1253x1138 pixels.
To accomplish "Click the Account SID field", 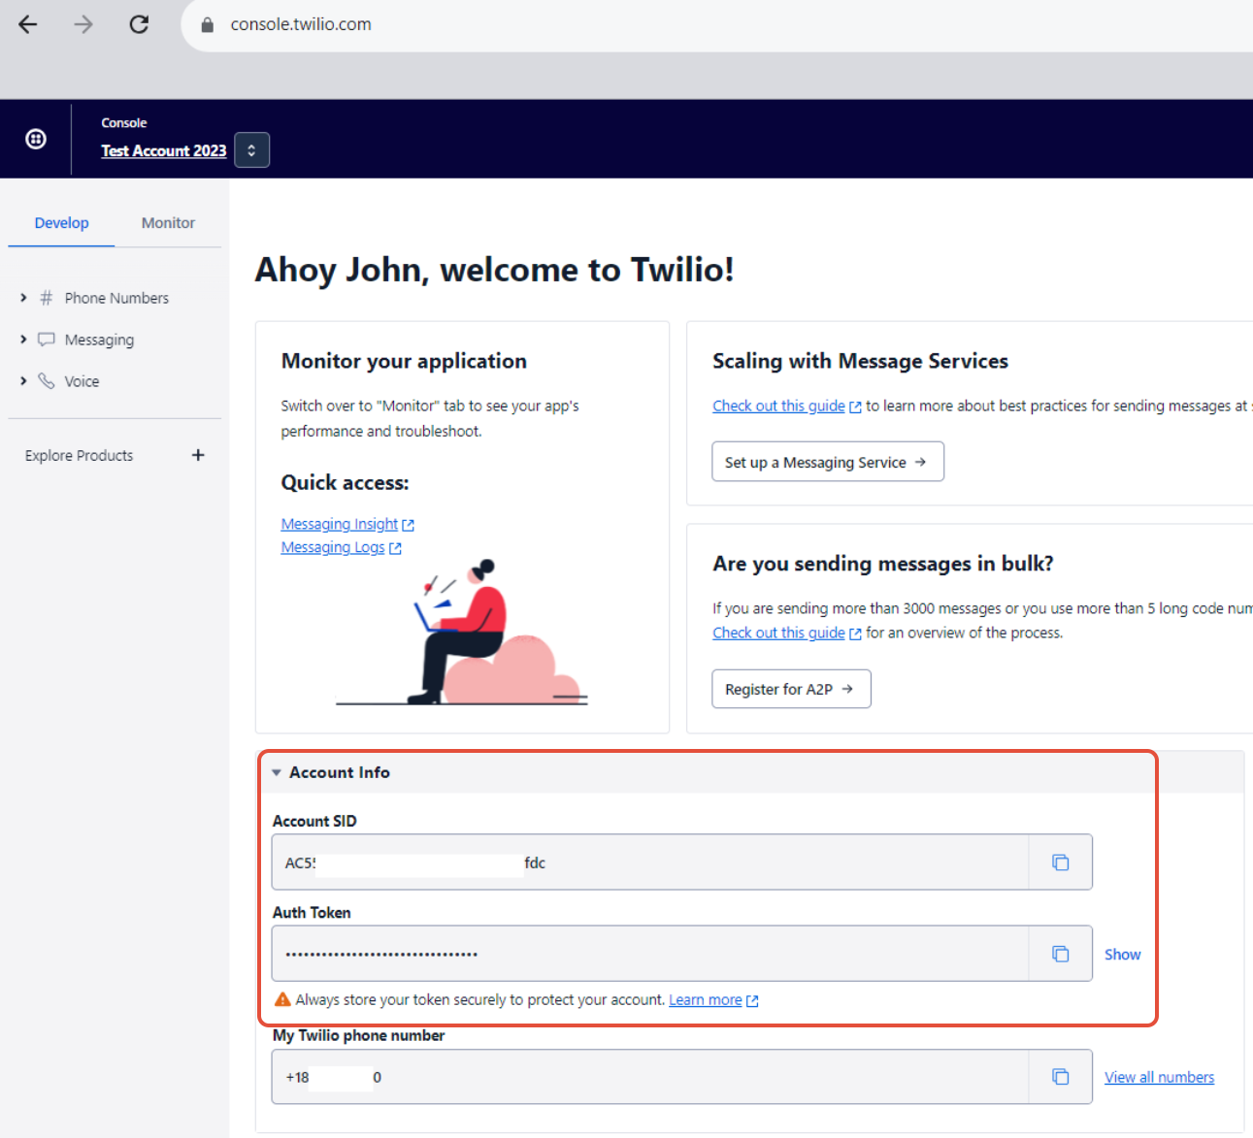I will point(650,862).
